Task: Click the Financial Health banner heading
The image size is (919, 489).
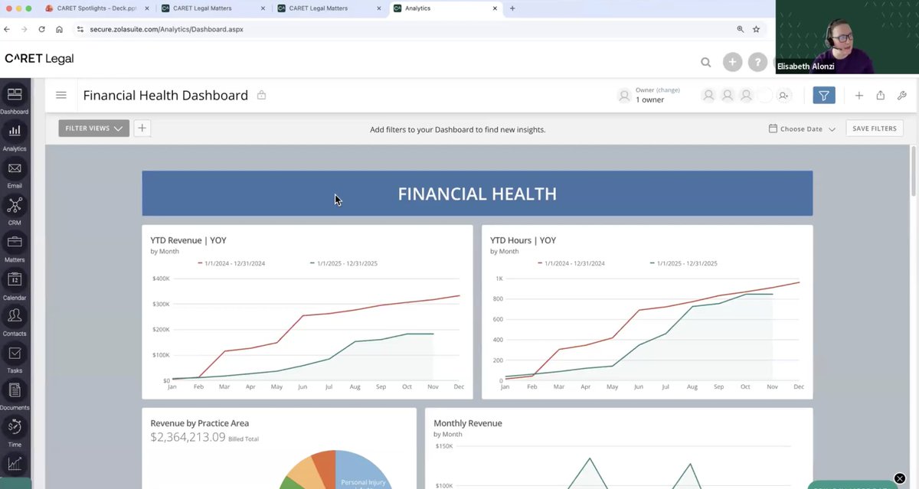Action: (x=477, y=194)
